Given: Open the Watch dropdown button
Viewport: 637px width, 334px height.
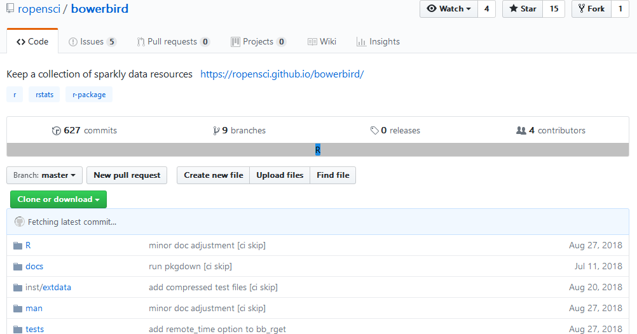Looking at the screenshot, I should coord(448,8).
